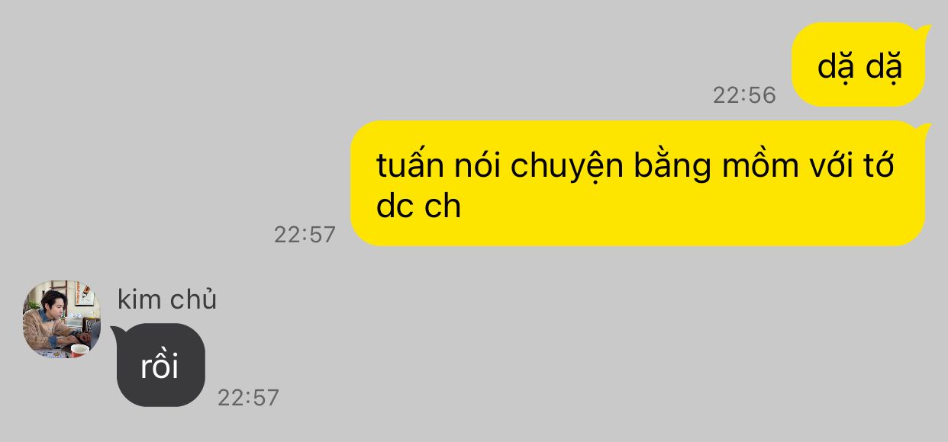Click the 22:56 timestamp
The height and width of the screenshot is (442, 948).
click(x=744, y=94)
